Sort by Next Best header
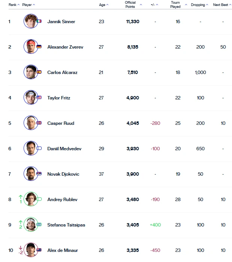This screenshot has height=262, width=232. [x=222, y=5]
